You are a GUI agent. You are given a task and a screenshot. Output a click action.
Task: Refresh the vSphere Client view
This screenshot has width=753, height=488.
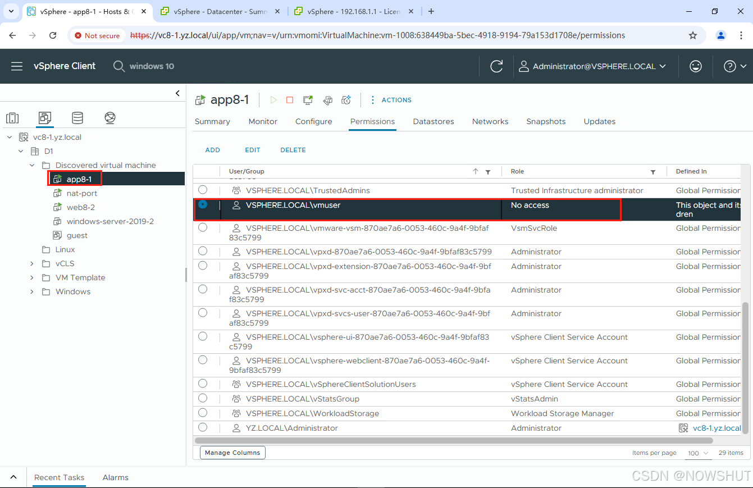[496, 66]
